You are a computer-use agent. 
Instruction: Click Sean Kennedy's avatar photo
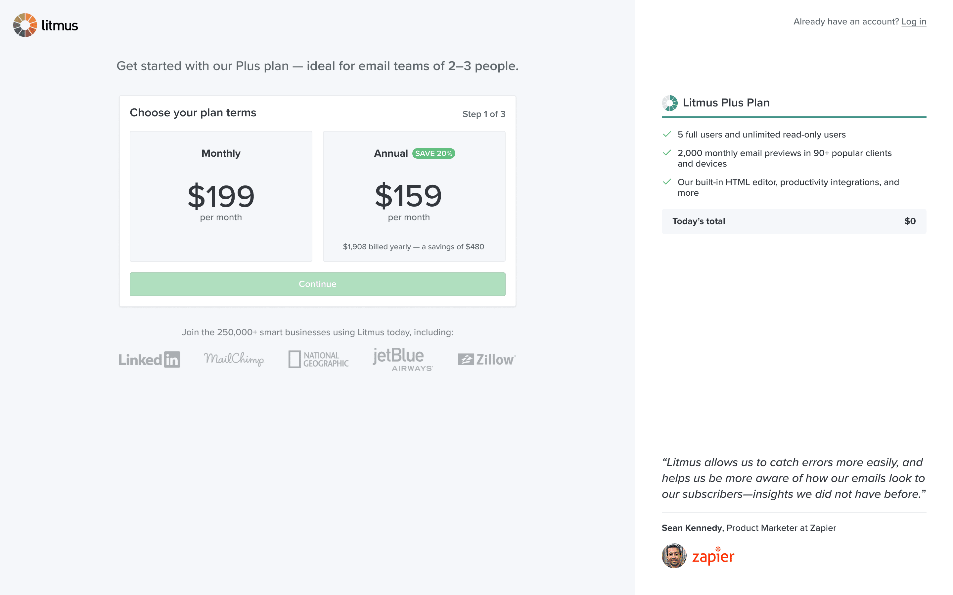tap(674, 556)
